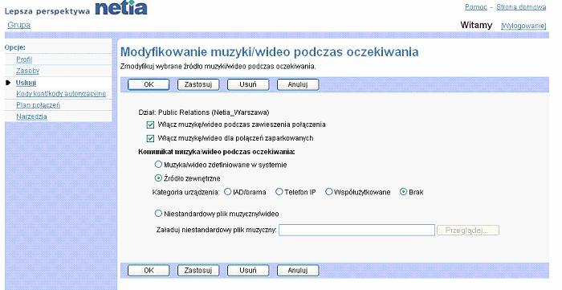Image resolution: width=562 pixels, height=290 pixels.
Task: Select Źródło zewnętrzne radio button
Action: click(x=158, y=178)
